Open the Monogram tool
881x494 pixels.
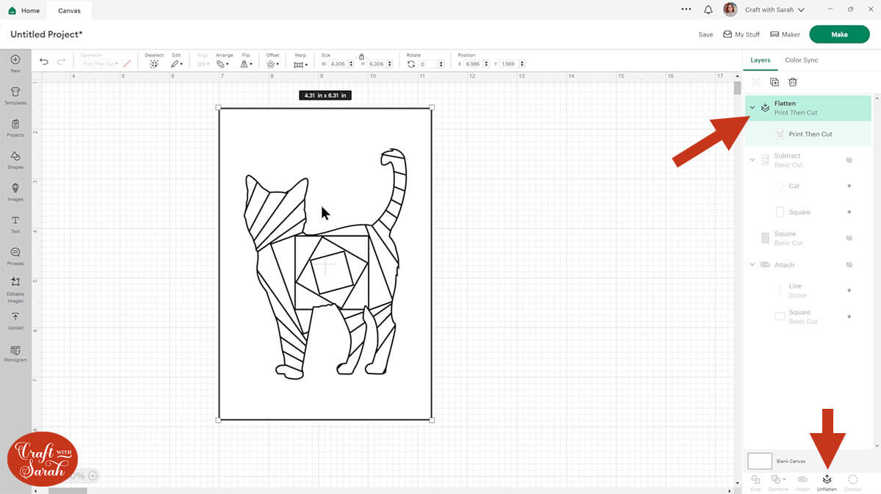(x=15, y=353)
